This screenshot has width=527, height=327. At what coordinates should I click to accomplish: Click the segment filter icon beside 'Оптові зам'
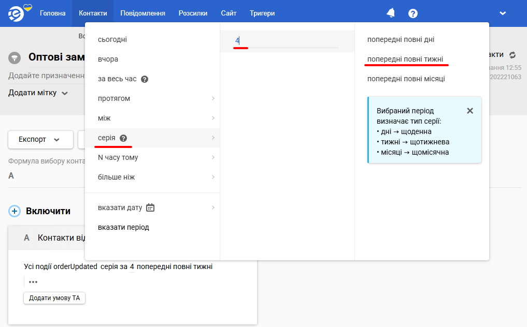(x=15, y=58)
